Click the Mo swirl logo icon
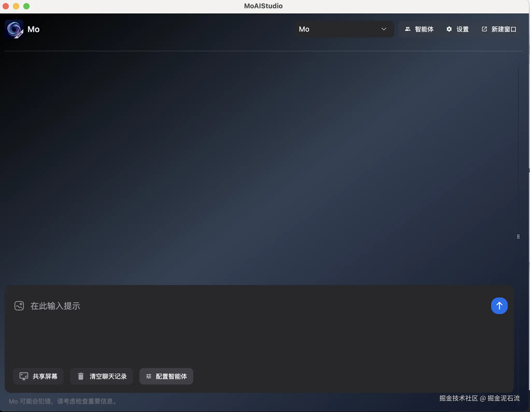The width and height of the screenshot is (530, 412). [x=14, y=29]
